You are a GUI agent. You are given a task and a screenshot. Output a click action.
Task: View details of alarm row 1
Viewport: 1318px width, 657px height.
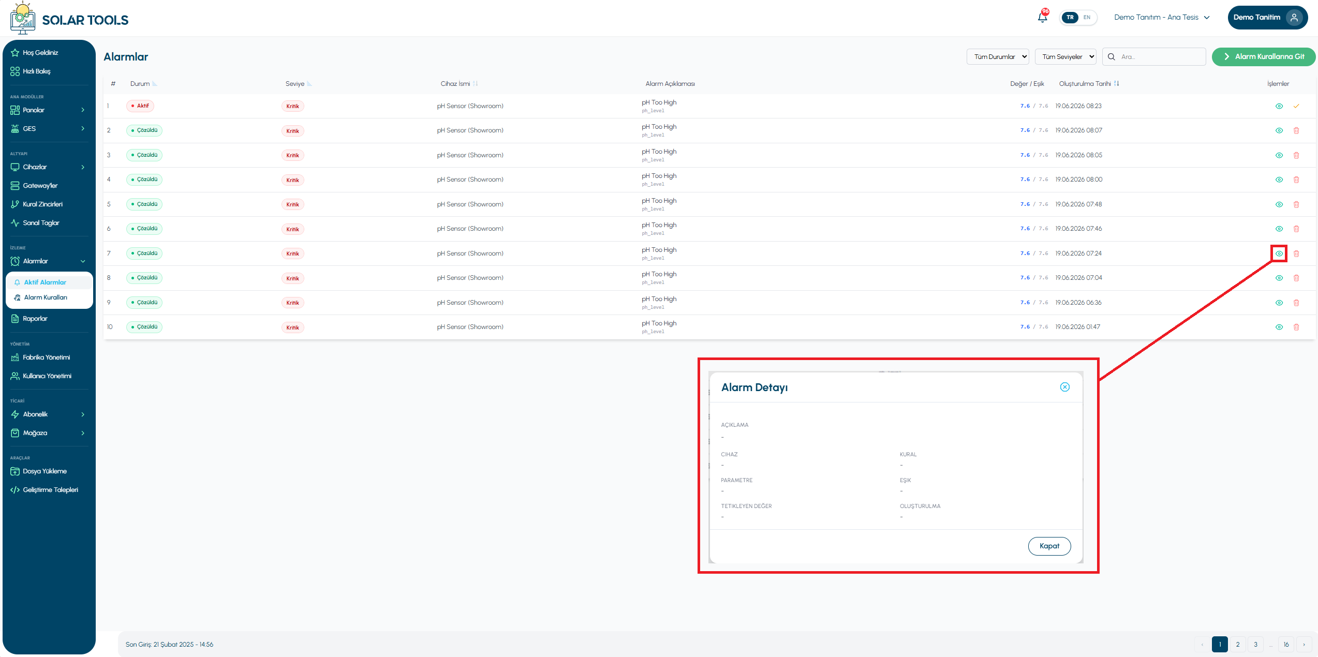[1279, 106]
